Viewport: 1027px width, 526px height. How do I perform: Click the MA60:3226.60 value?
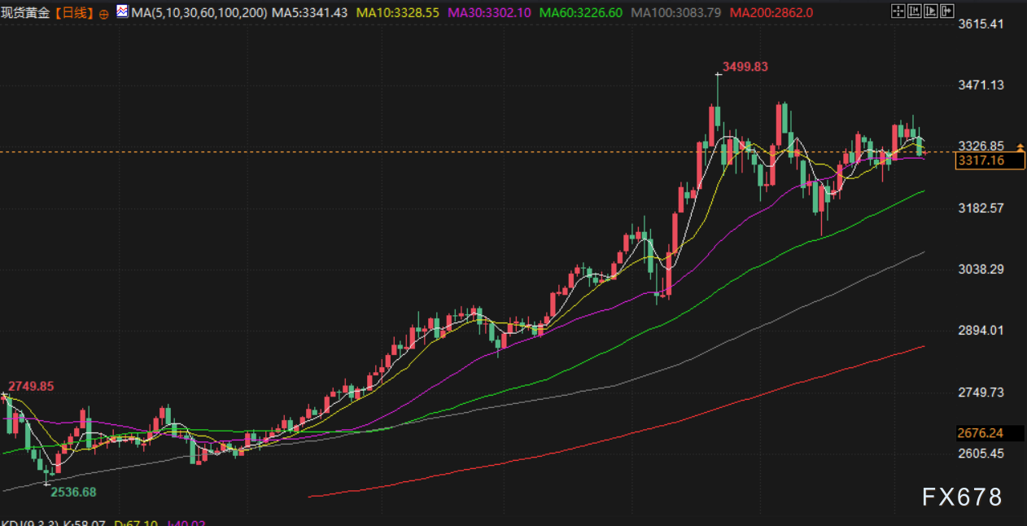coord(580,13)
